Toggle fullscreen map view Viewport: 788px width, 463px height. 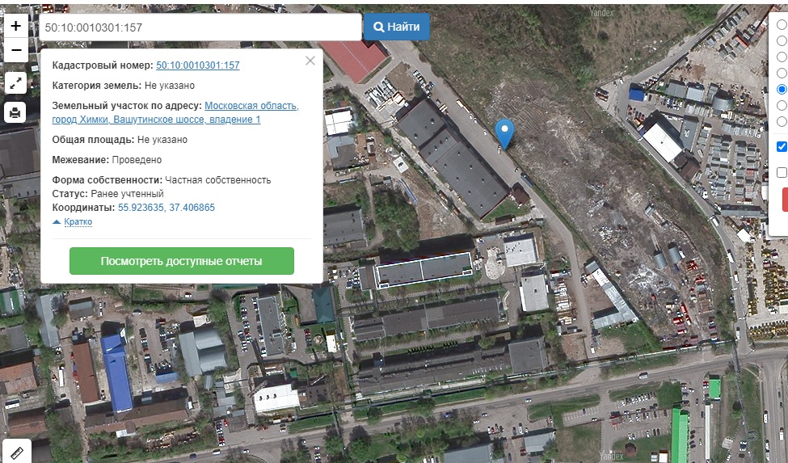point(15,82)
